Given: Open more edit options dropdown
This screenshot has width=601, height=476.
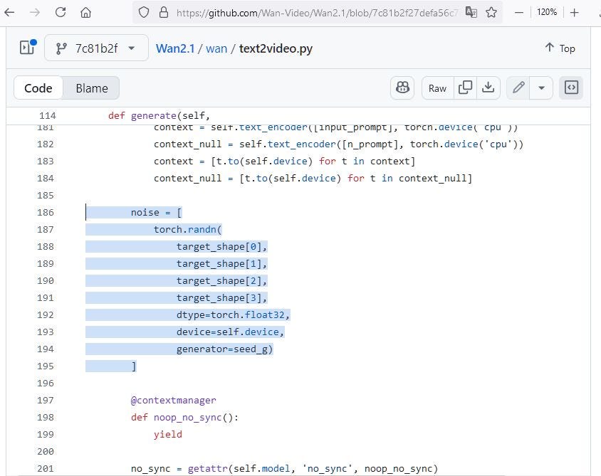Looking at the screenshot, I should pyautogui.click(x=541, y=88).
